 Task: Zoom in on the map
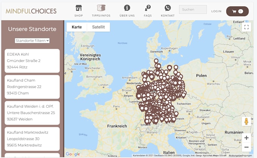pyautogui.click(x=246, y=138)
